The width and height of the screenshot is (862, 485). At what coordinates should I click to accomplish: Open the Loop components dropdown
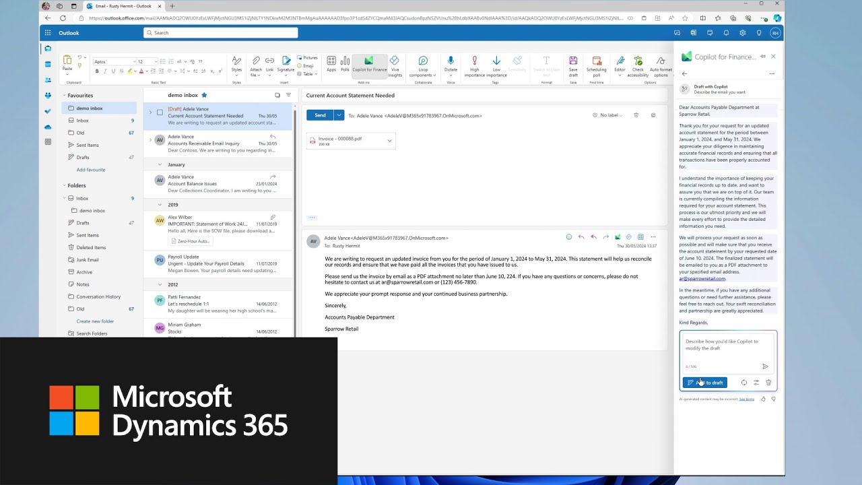423,66
